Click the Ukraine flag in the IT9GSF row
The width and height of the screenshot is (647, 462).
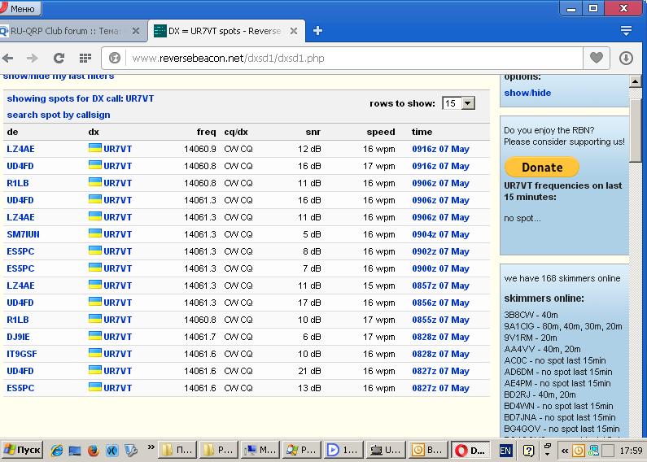point(95,353)
